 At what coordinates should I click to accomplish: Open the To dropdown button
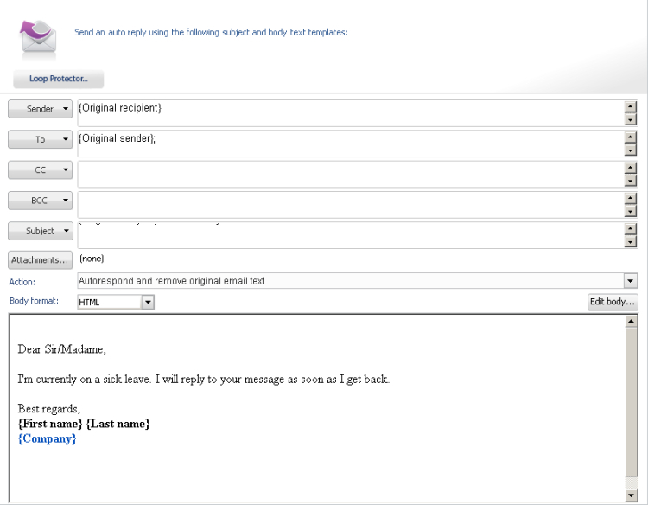click(x=40, y=139)
